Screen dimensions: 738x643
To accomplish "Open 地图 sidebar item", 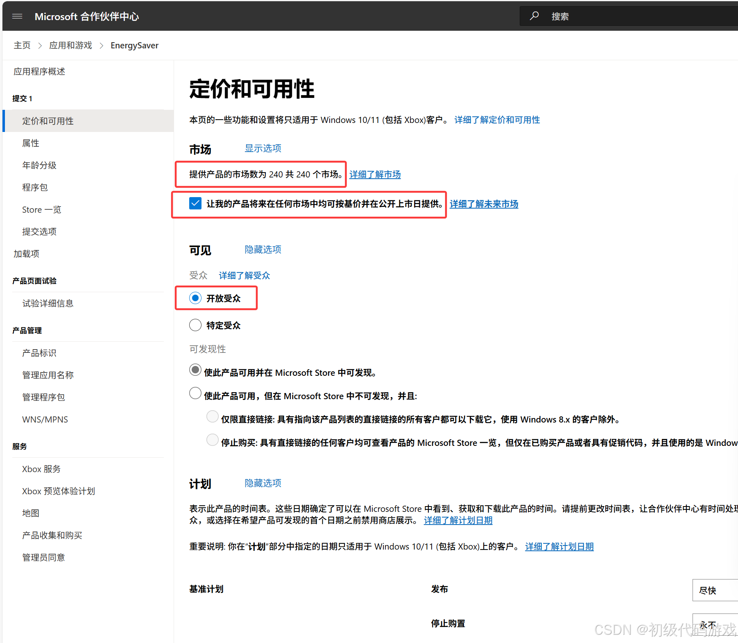I will click(x=31, y=513).
